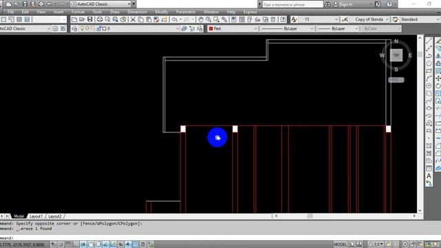Click the Dimension Style icon
This screenshot has width=441, height=248.
pyautogui.click(x=345, y=19)
